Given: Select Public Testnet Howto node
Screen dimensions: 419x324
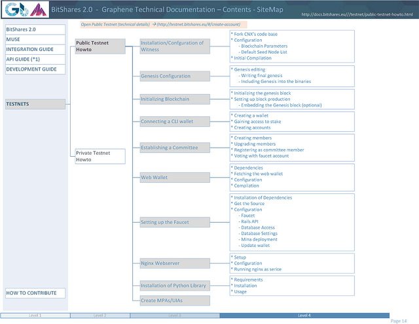Looking at the screenshot, I should (100, 46).
